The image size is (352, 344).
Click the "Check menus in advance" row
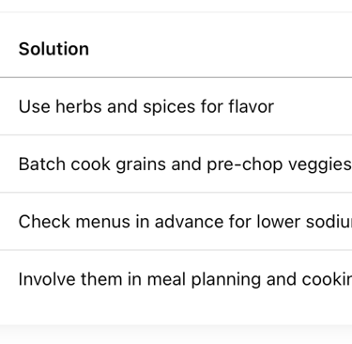point(176,222)
